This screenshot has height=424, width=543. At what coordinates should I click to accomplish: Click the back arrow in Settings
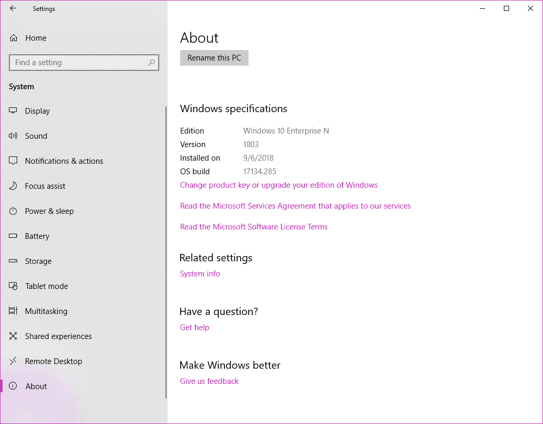(x=13, y=8)
